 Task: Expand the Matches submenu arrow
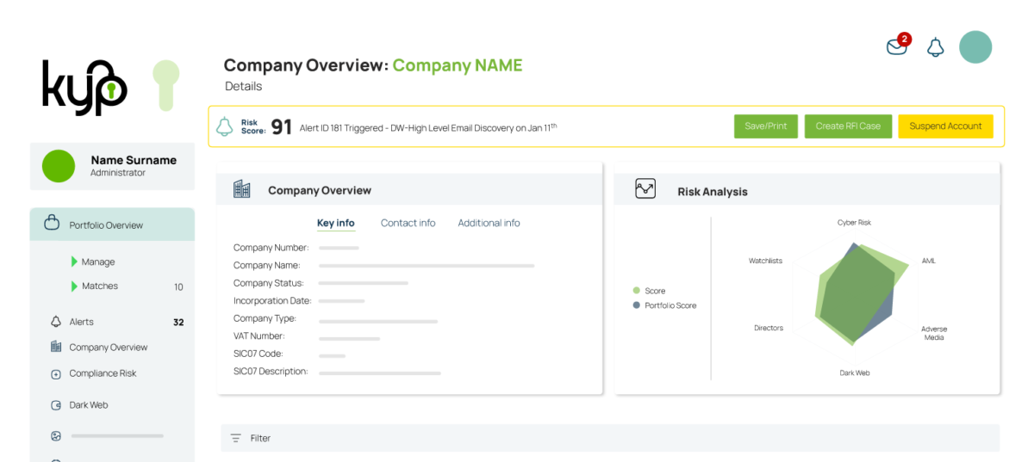click(74, 286)
